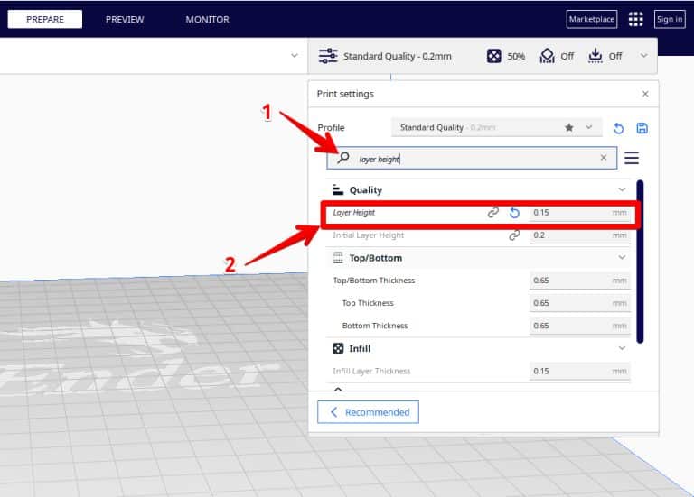Revert Layer Height using the reset icon
694x497 pixels.
(x=514, y=213)
